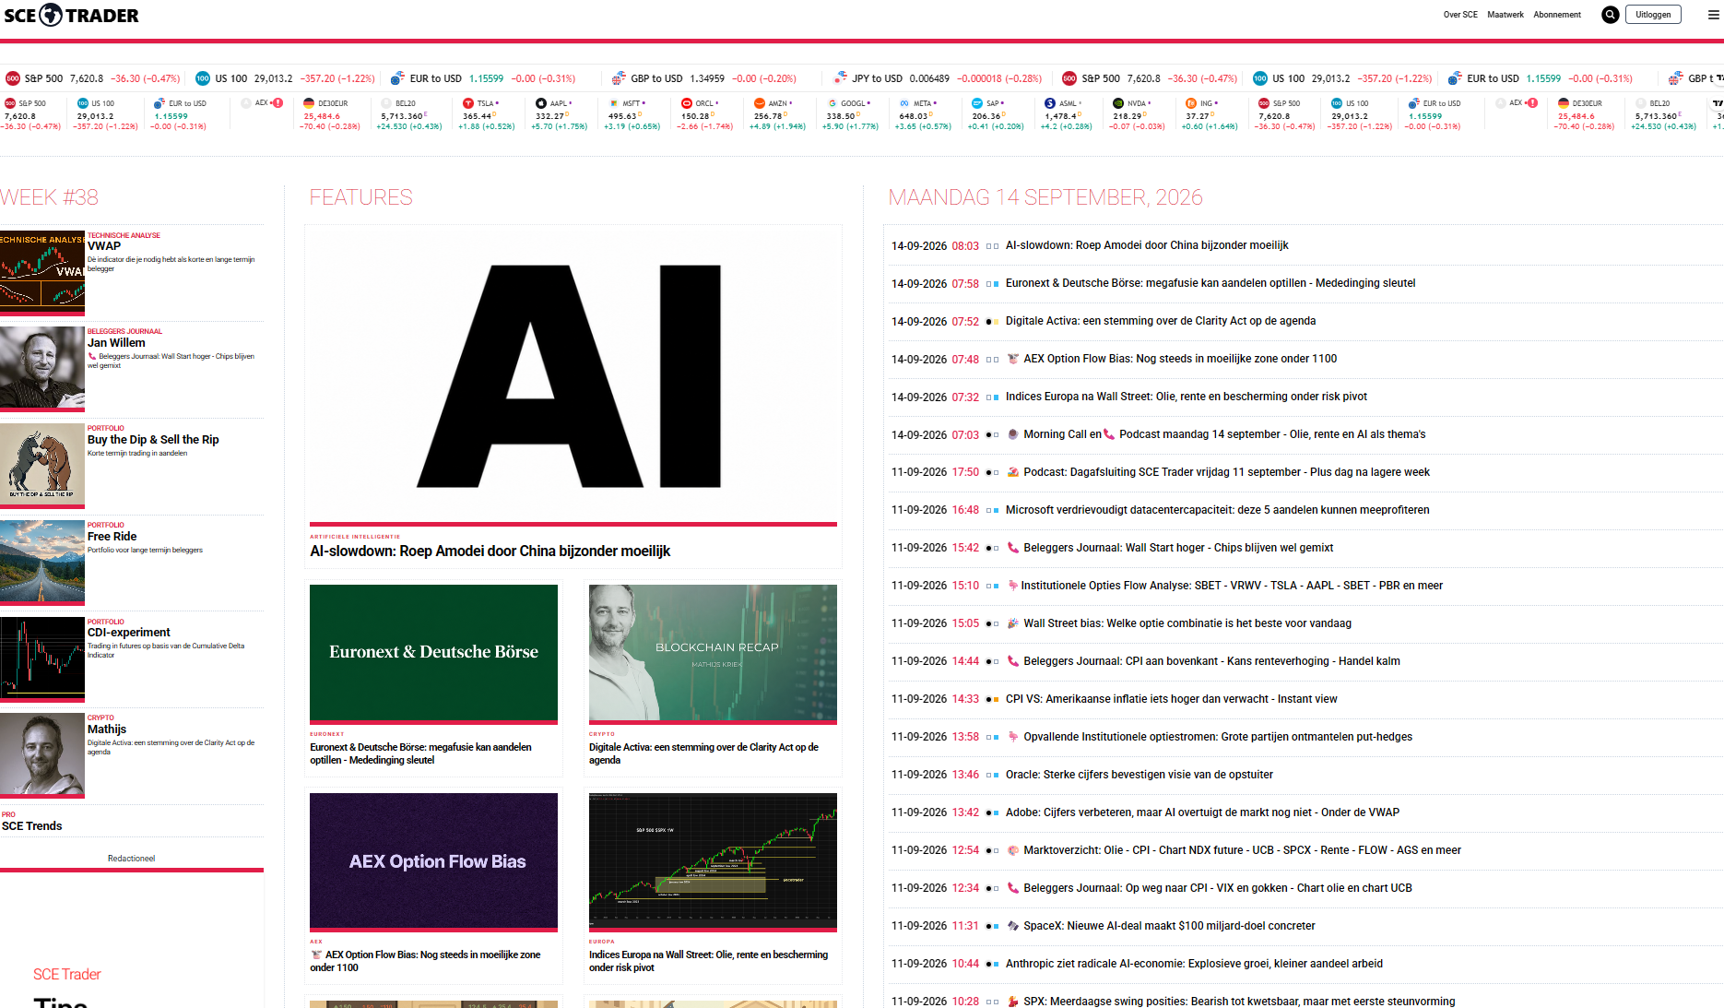The image size is (1724, 1008).
Task: Click the Digitale Activa caption under Blockchain Recap
Action: [703, 753]
